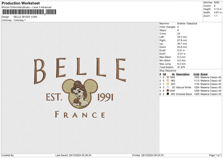
Task: Click the Right value 67.8 mm
Action: pos(182,40)
